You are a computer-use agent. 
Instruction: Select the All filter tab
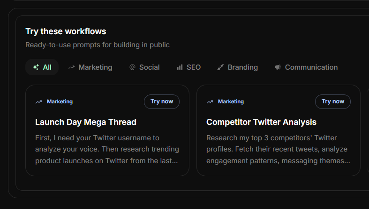42,67
